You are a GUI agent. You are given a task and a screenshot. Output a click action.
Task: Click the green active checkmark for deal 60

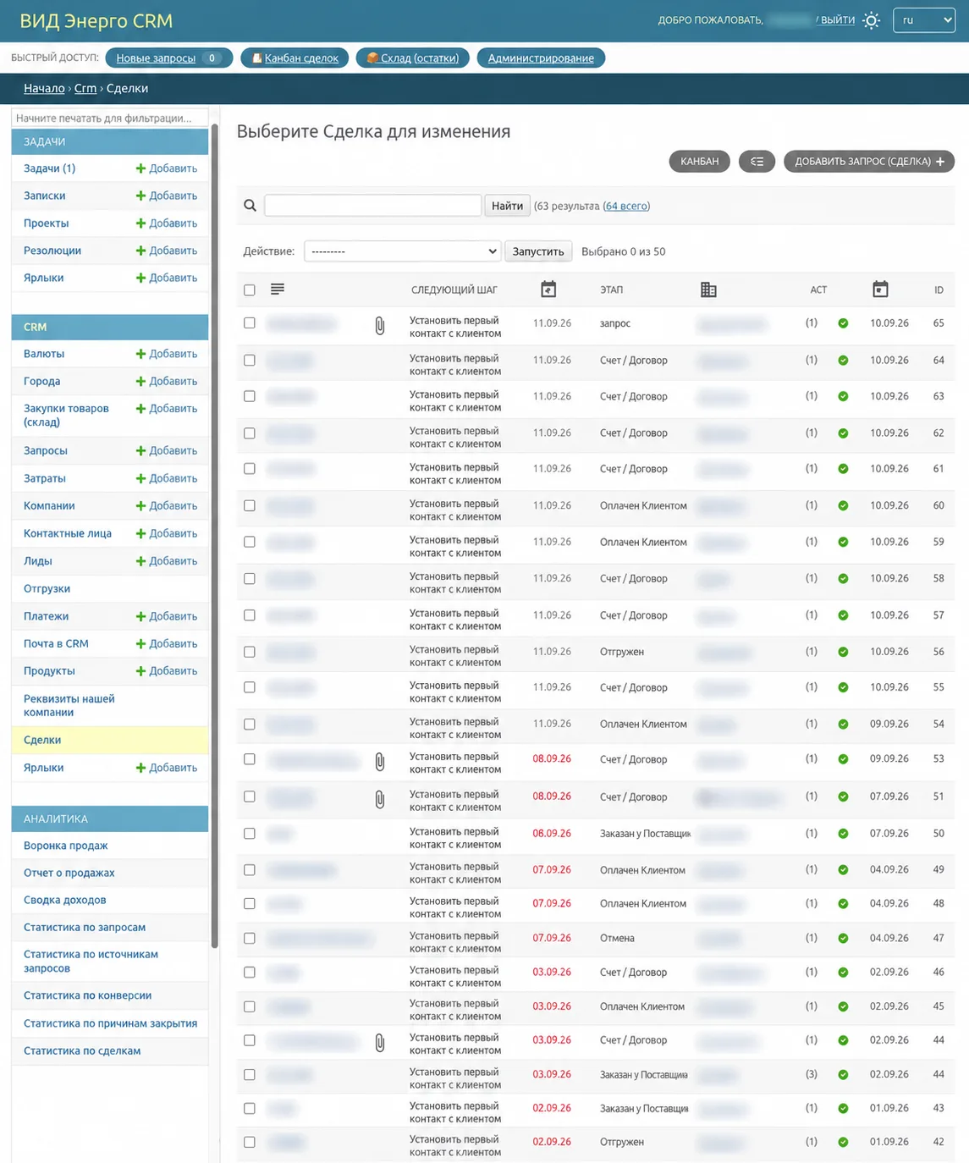pyautogui.click(x=843, y=506)
